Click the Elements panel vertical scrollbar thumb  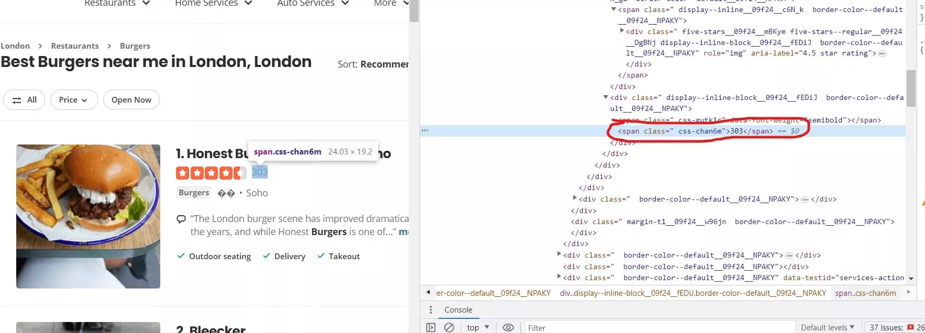pos(911,88)
